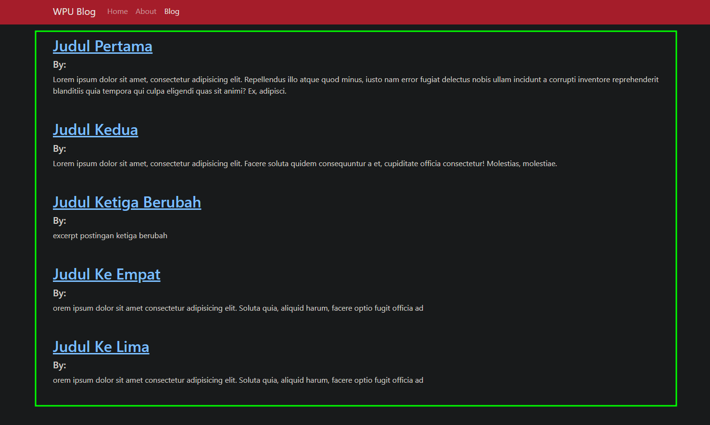710x425 pixels.
Task: Click the excerpt under Judul Ke Empat
Action: pyautogui.click(x=238, y=308)
